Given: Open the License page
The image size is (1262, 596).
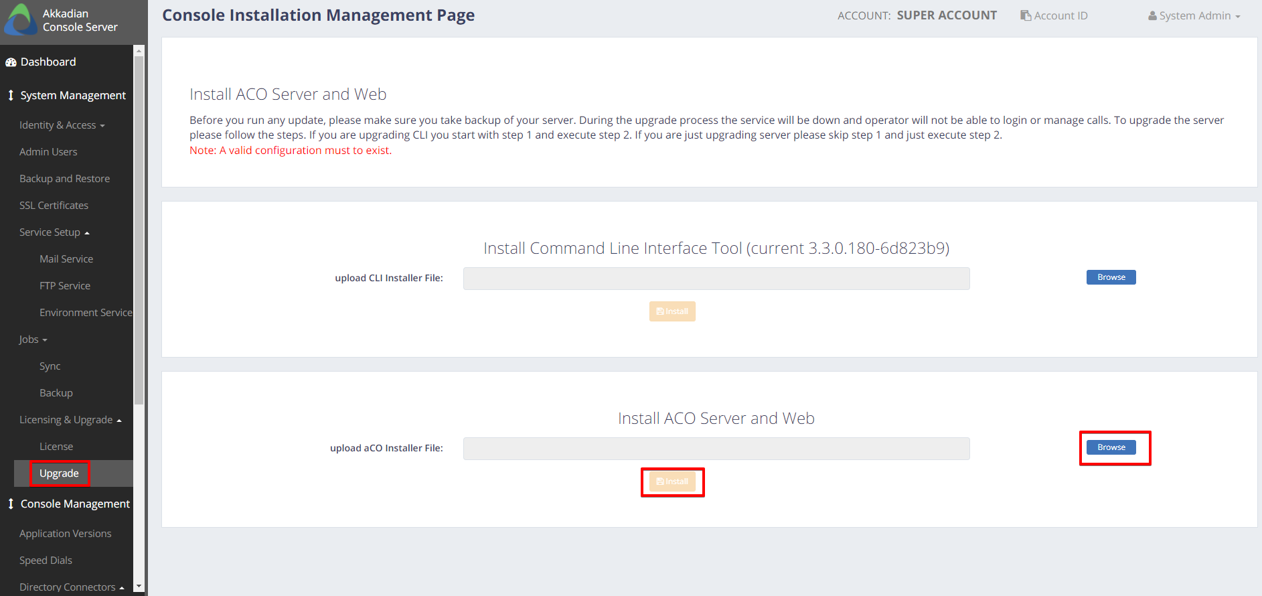Looking at the screenshot, I should [x=56, y=447].
